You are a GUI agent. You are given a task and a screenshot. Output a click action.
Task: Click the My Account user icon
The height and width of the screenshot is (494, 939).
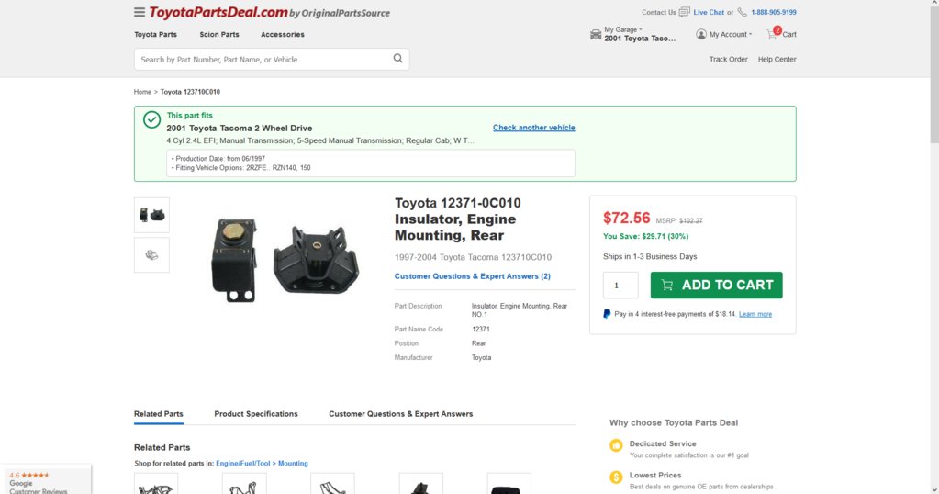[x=700, y=34]
